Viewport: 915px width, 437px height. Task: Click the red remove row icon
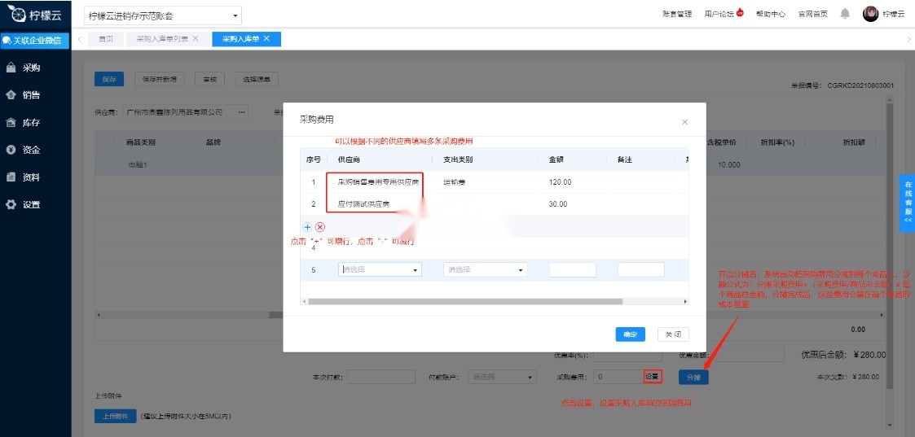(x=320, y=227)
